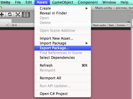133x99 pixels.
Task: Toggle the Stats overlay
Action: pyautogui.click(x=111, y=25)
